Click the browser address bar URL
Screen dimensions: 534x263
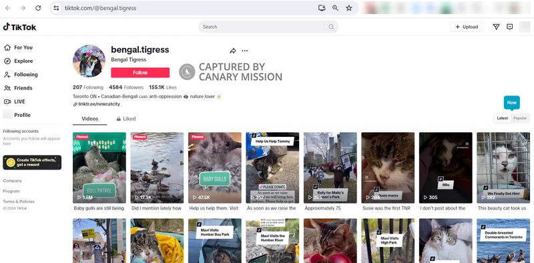click(x=101, y=8)
